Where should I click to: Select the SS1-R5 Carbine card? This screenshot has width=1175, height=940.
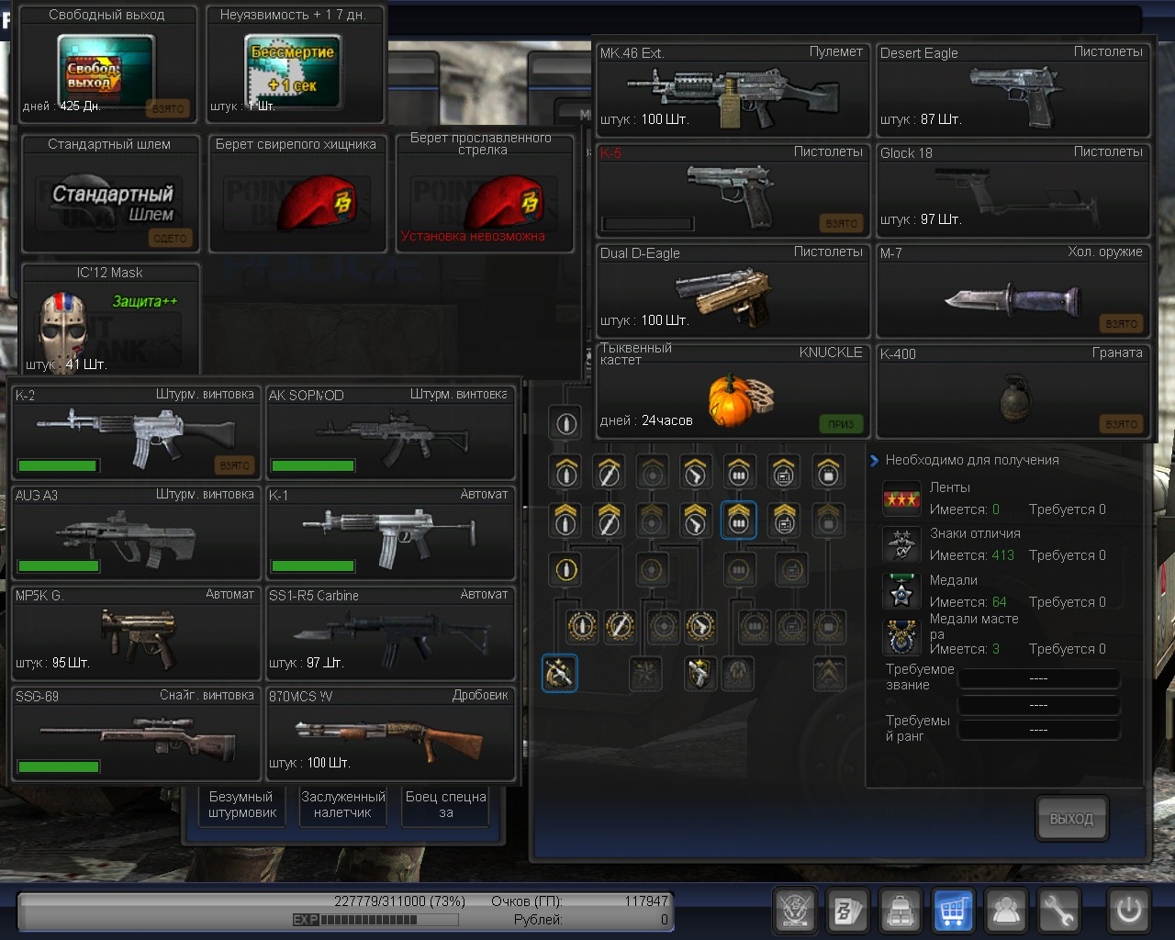click(x=390, y=633)
